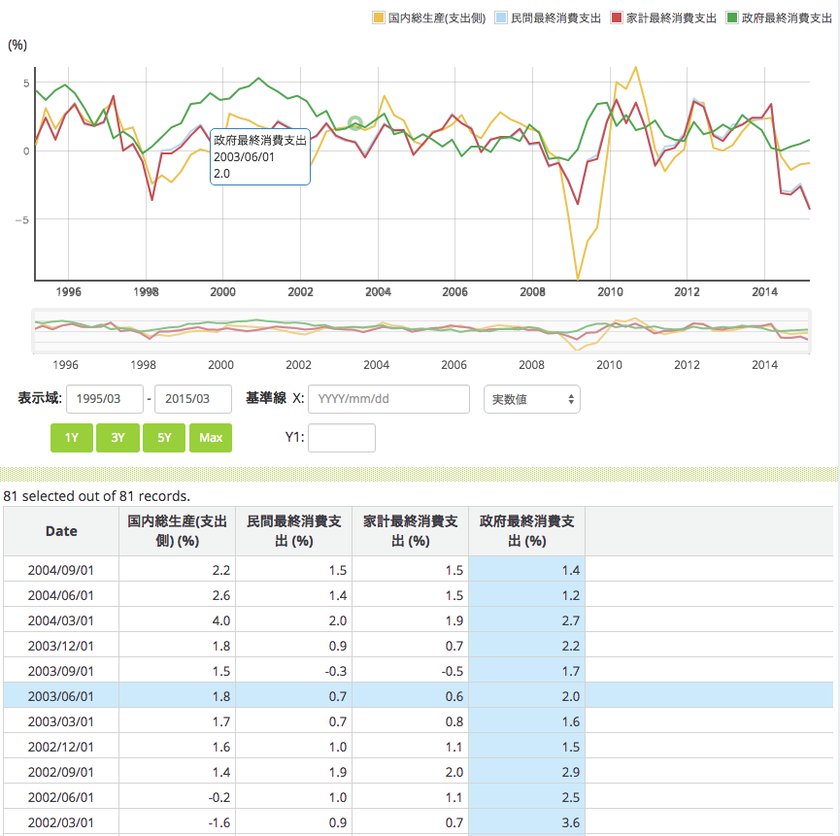Open the 実数値 dropdown
Viewport: 840px width, 836px height.
(x=531, y=399)
